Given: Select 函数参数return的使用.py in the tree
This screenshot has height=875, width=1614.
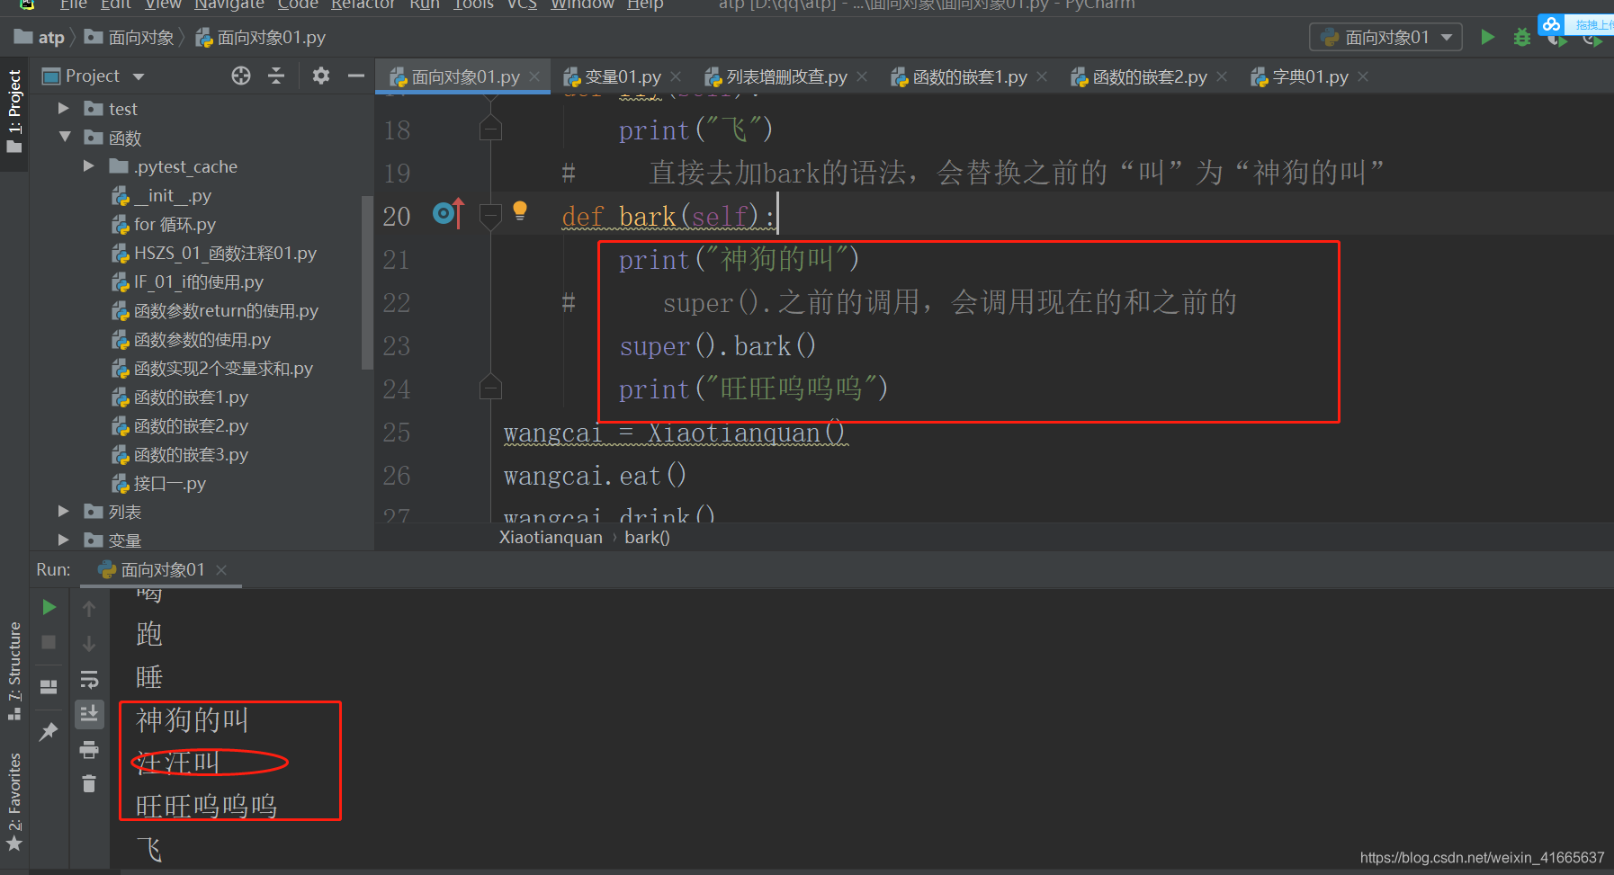Looking at the screenshot, I should pos(215,310).
